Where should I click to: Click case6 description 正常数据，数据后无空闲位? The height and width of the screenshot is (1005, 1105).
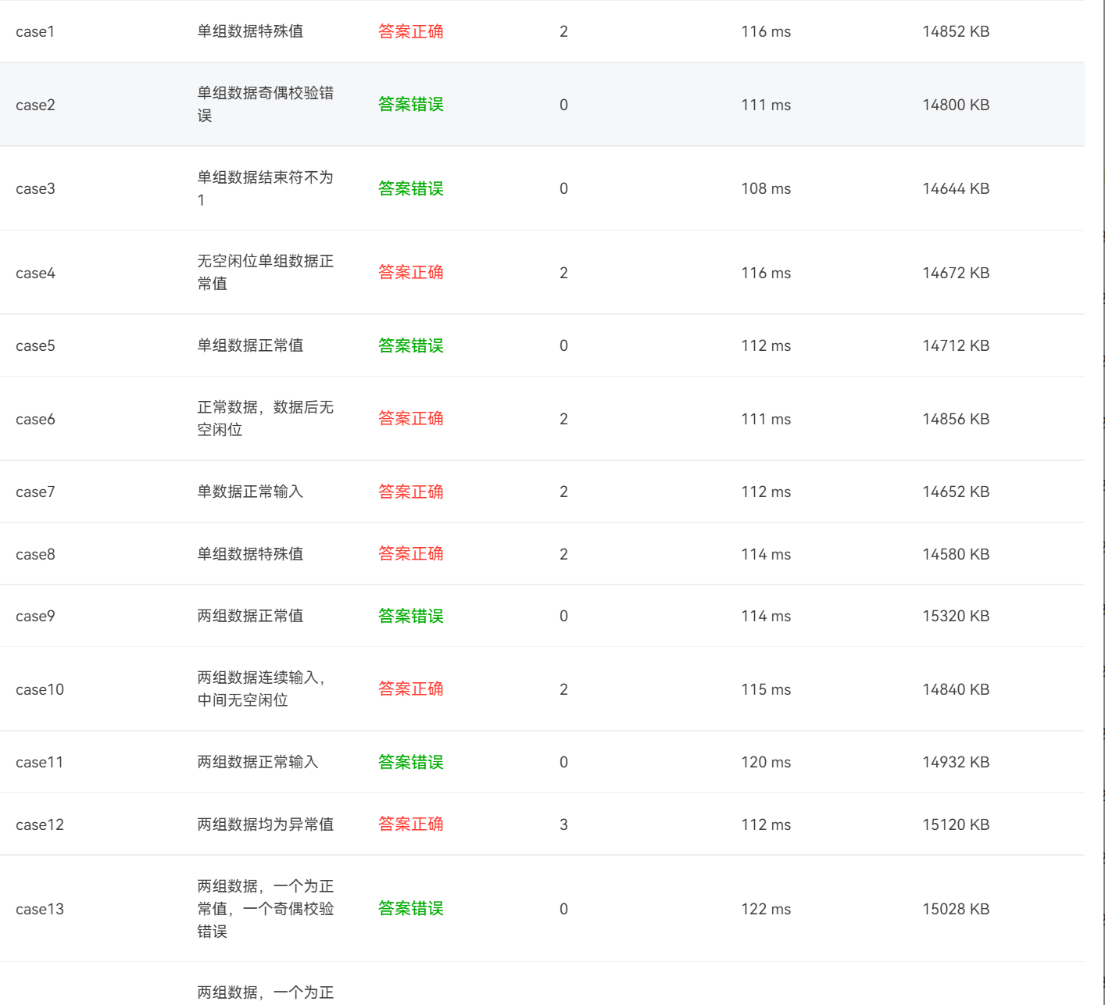(x=266, y=418)
